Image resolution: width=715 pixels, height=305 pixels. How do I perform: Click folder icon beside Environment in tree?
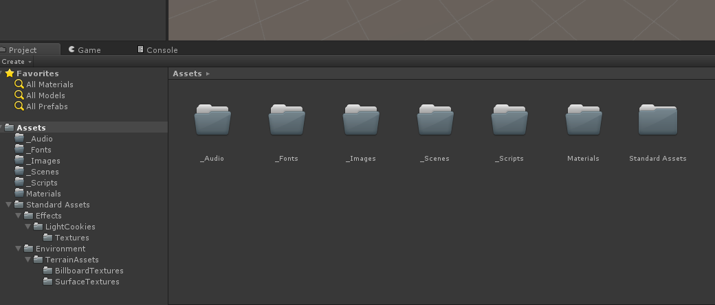pos(29,248)
